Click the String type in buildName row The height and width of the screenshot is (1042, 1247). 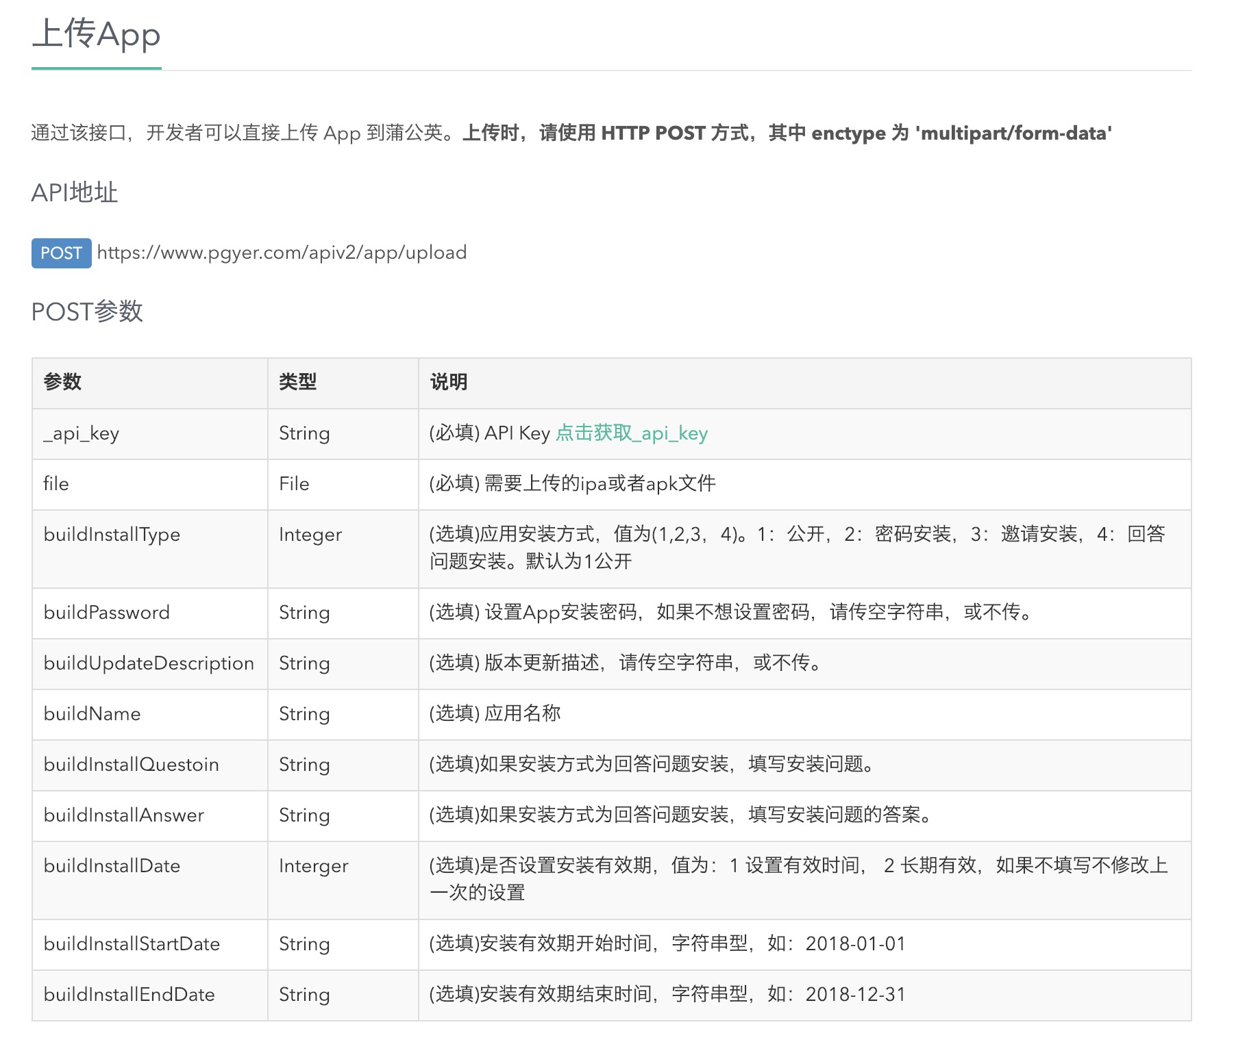tap(343, 715)
